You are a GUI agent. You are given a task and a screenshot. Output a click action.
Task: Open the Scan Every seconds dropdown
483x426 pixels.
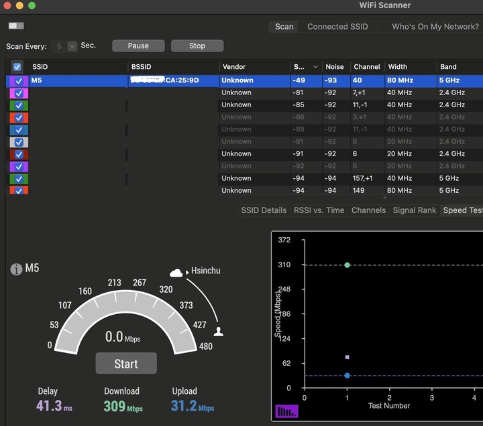click(x=72, y=46)
